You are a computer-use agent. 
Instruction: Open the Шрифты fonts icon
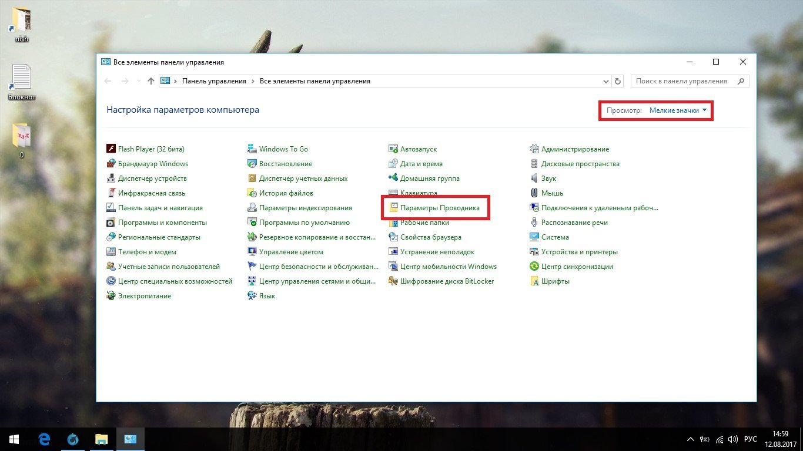pyautogui.click(x=534, y=281)
